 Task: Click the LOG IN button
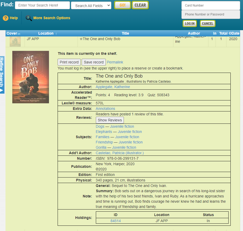point(190,24)
